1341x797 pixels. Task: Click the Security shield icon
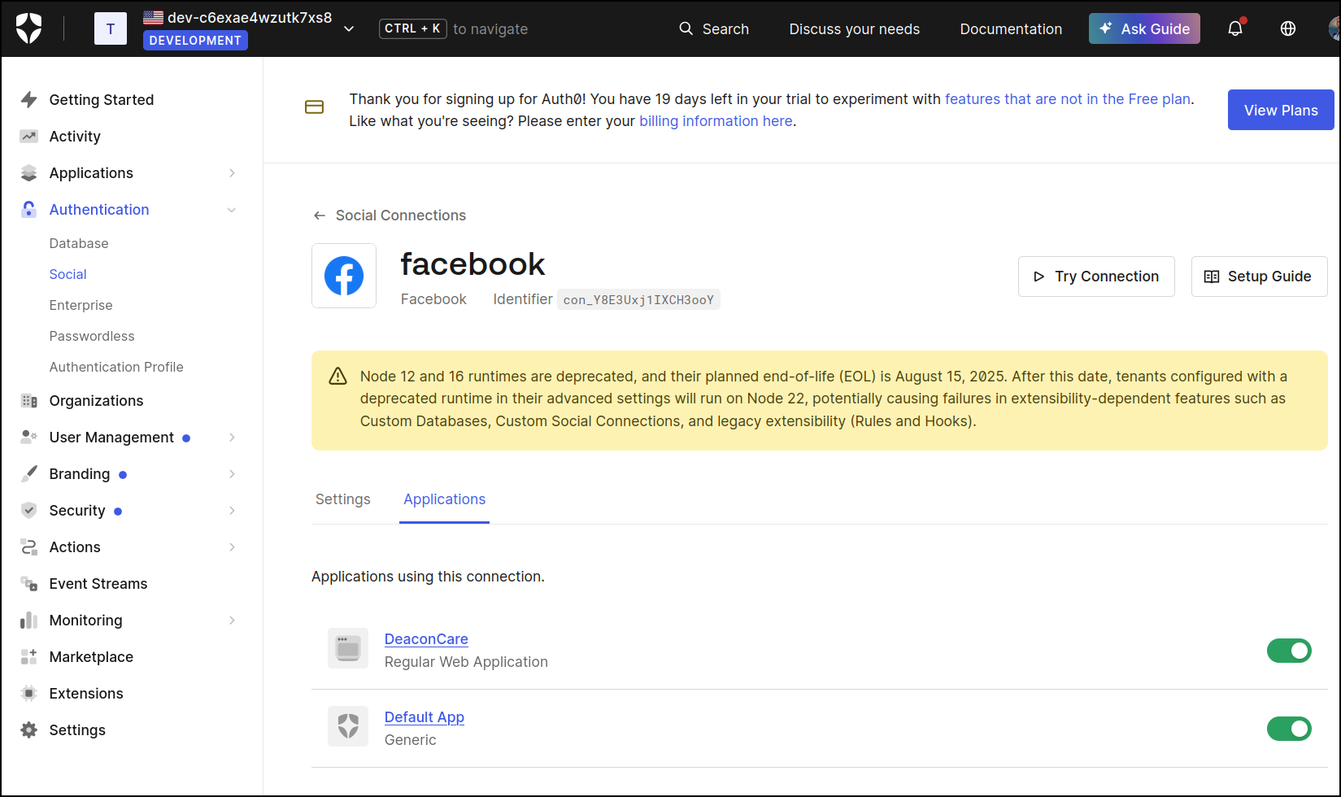(29, 510)
